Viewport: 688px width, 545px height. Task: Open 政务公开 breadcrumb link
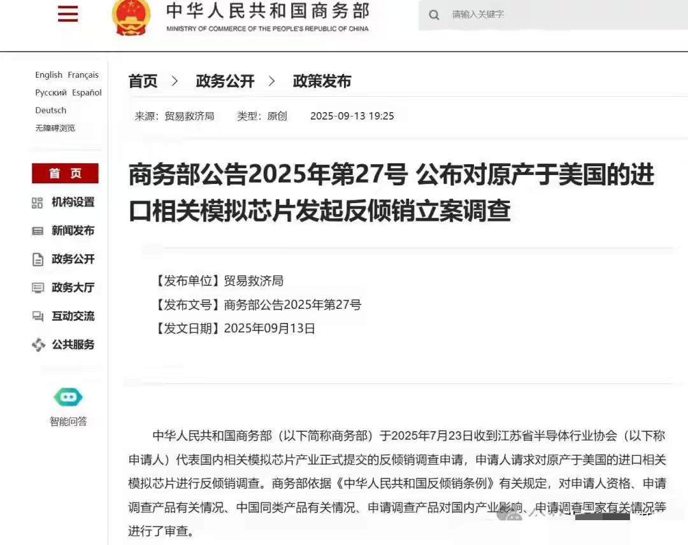225,81
